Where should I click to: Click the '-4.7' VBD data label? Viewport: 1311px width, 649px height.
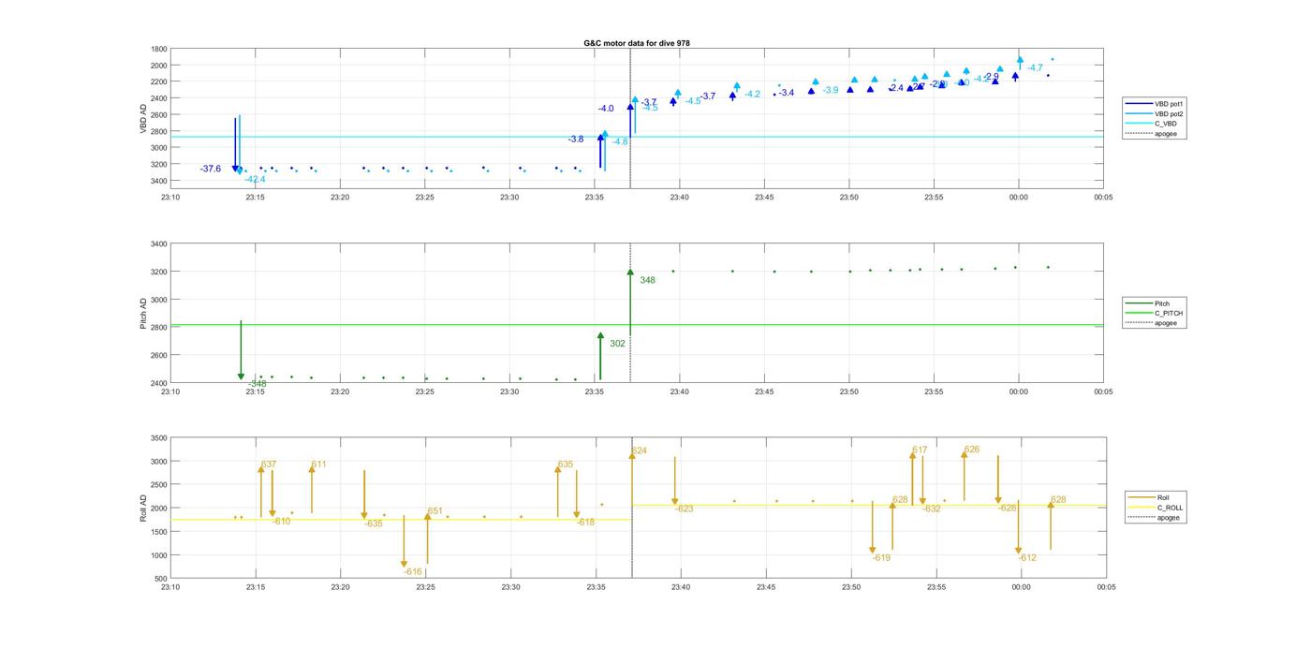1035,68
